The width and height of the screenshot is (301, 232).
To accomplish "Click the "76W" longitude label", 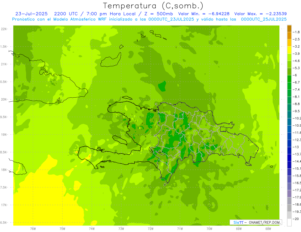I will 33,228.
